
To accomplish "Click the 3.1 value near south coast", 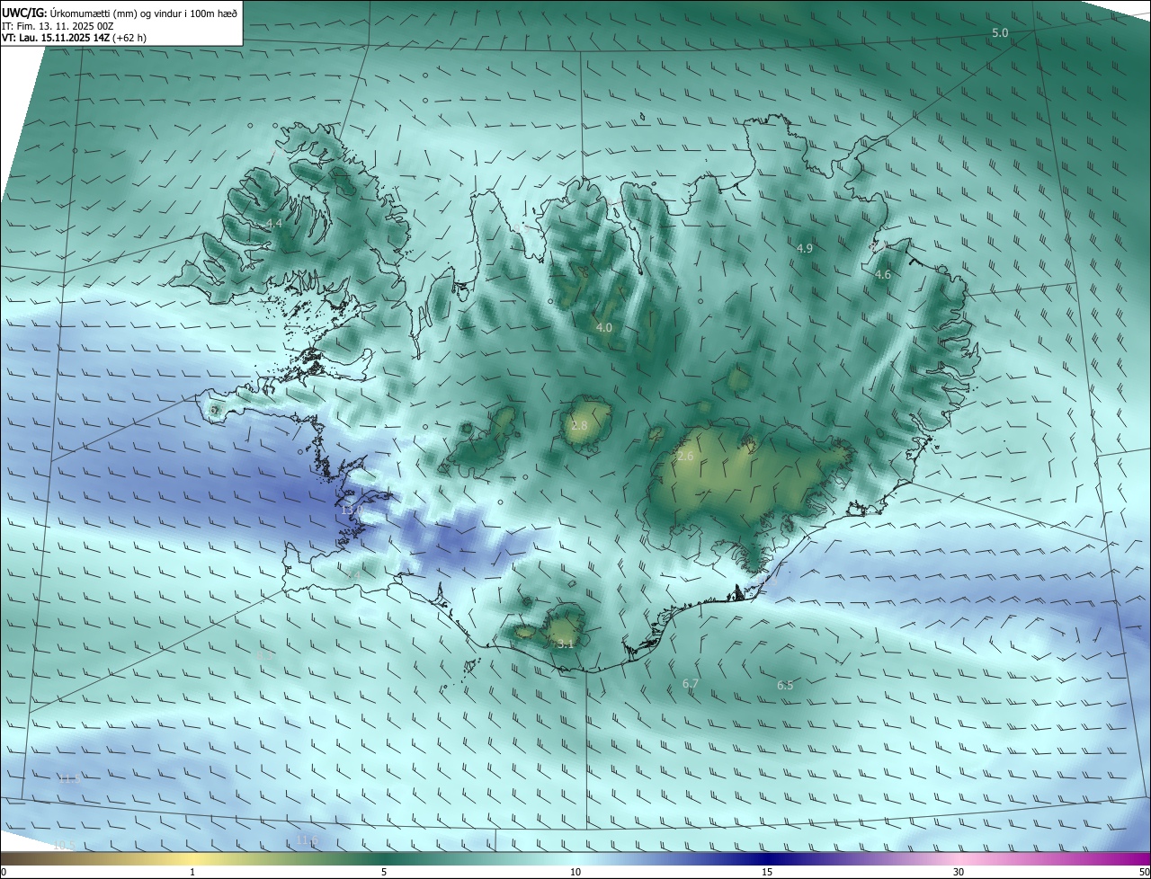I will click(565, 644).
